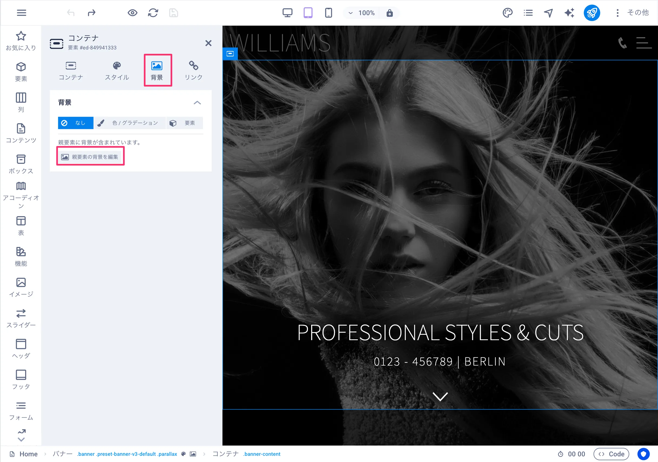Open the site hamburger menu on canvas
The height and width of the screenshot is (462, 658).
click(644, 43)
